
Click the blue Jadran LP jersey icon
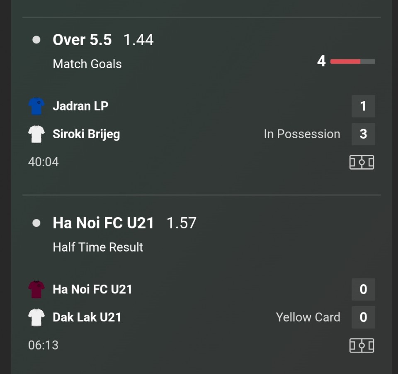(x=36, y=106)
